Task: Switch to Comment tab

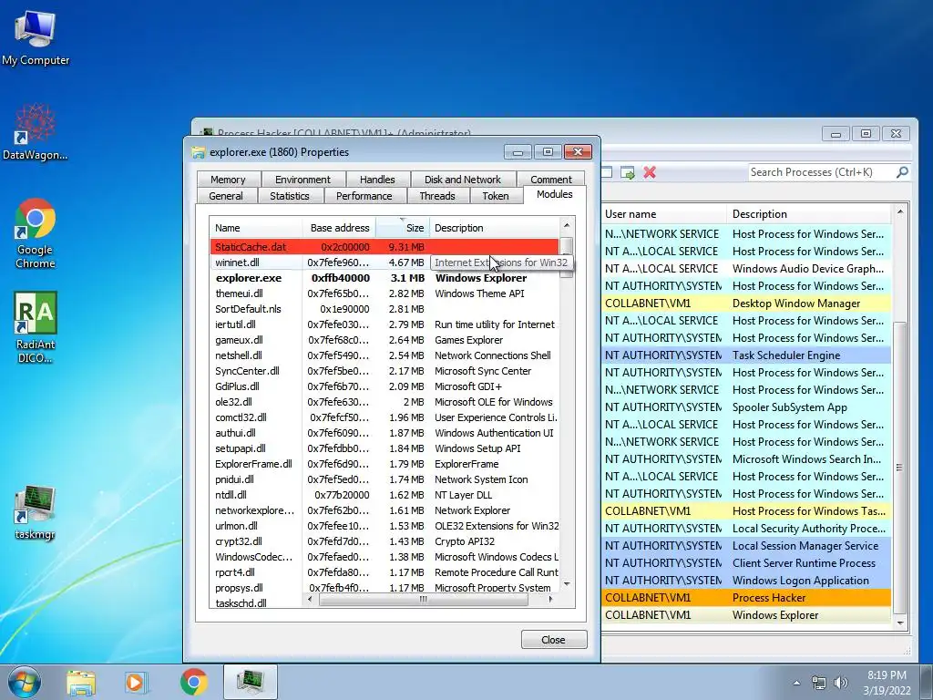Action: click(551, 180)
